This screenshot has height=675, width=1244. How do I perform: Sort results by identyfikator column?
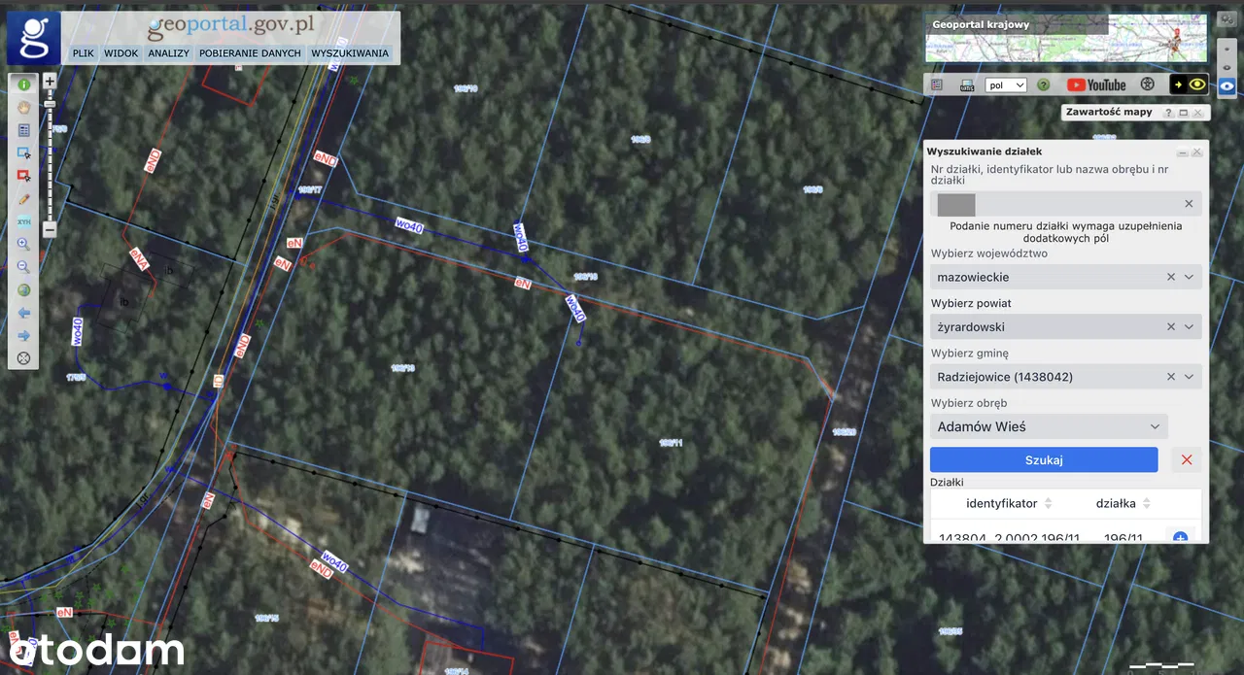[1048, 504]
